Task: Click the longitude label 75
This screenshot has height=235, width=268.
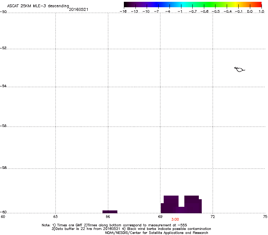Action: [265, 217]
